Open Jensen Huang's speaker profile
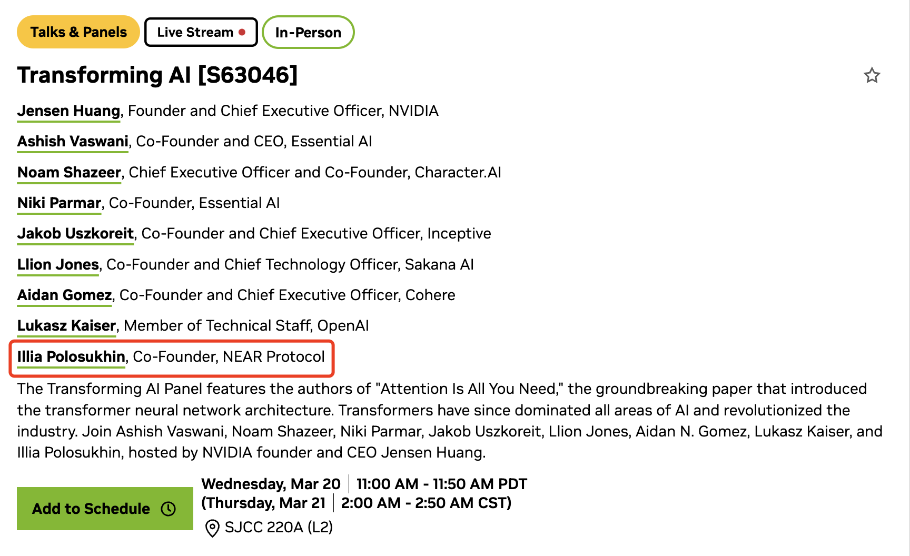Screen dimensions: 910x556 click(68, 111)
